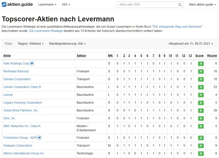Image resolution: width=219 pixels, height=158 pixels.
Task: Sort table by Score column
Action: click(199, 56)
